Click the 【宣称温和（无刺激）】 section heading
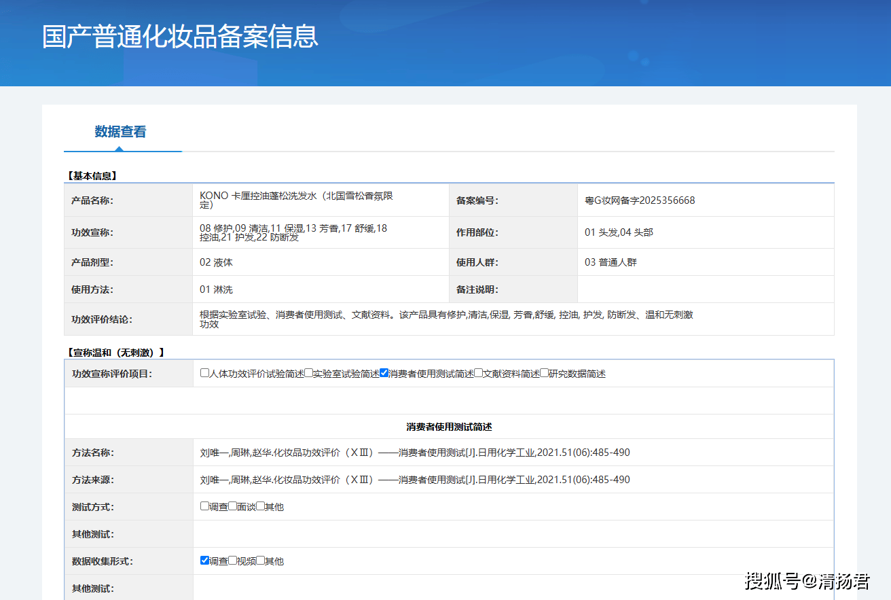The width and height of the screenshot is (891, 600). [115, 353]
